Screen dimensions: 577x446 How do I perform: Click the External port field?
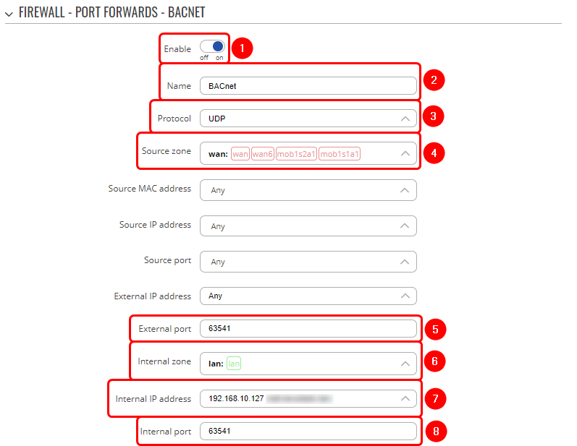click(x=308, y=329)
